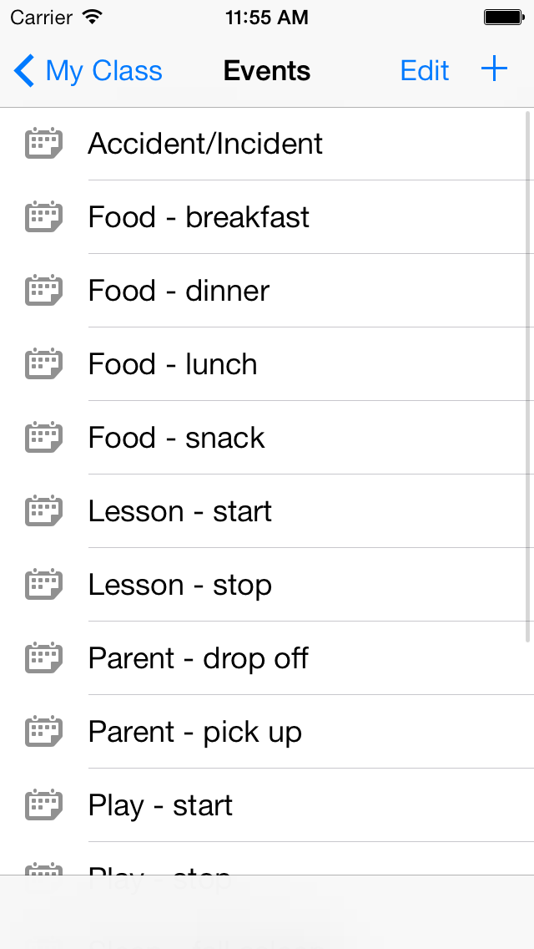Click calendar icon beside Lesson - start
Image resolution: width=534 pixels, height=949 pixels.
[x=43, y=510]
